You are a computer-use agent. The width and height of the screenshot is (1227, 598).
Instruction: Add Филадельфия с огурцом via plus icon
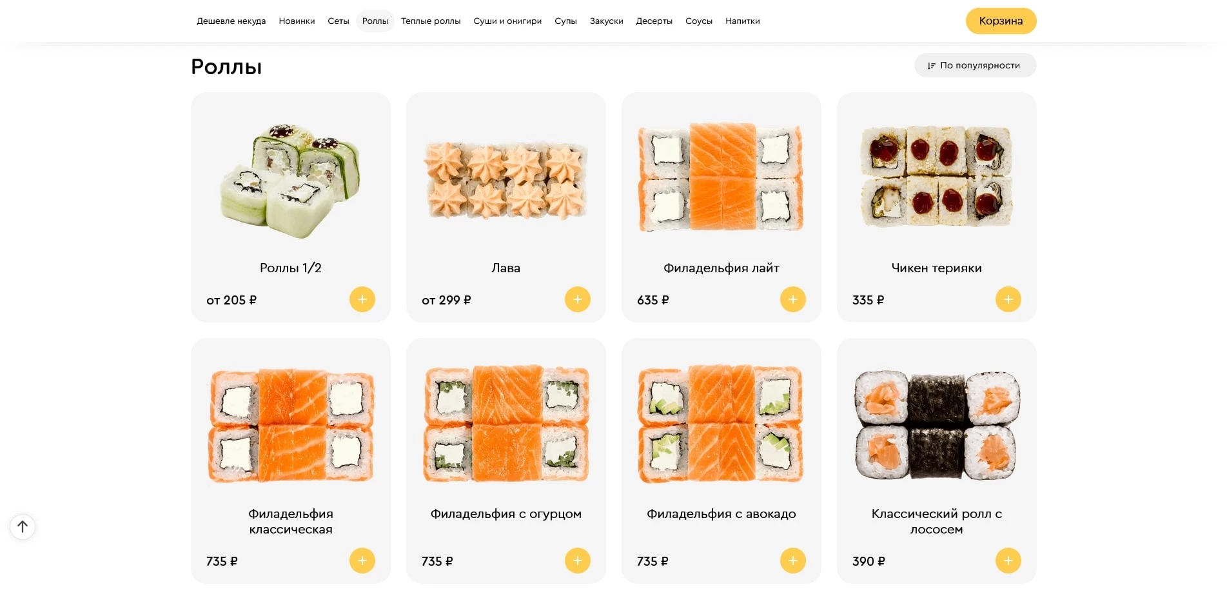click(x=578, y=561)
